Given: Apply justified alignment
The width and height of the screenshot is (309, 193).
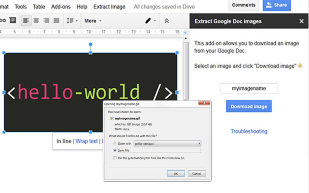Looking at the screenshot, I should (x=56, y=21).
